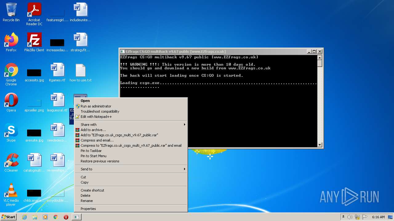
Task: Select the increasedau desktop file
Action: tap(57, 44)
